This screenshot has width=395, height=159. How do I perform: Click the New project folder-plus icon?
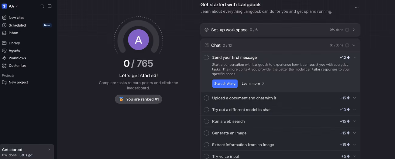4,82
